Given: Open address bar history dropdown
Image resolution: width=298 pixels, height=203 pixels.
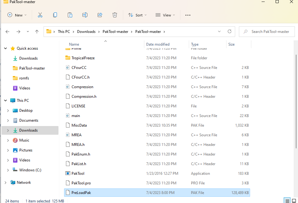Looking at the screenshot, I should [219, 31].
